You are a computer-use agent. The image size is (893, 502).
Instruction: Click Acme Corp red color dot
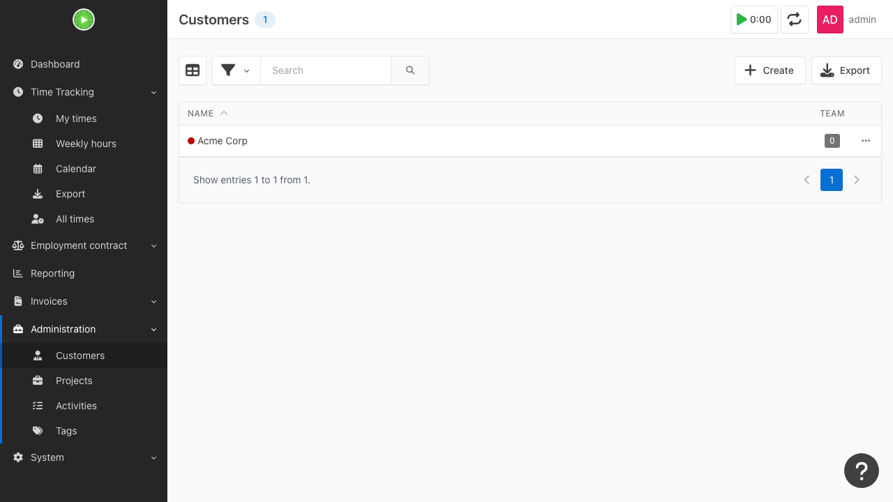click(191, 141)
